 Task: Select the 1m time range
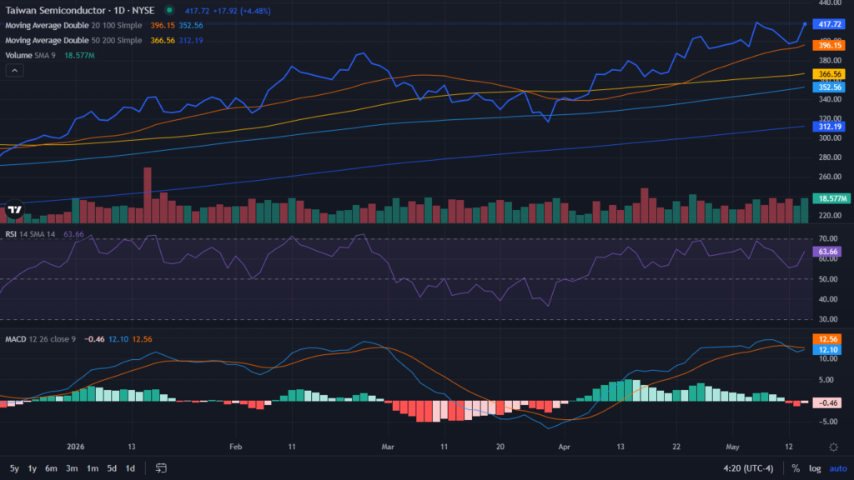click(93, 468)
